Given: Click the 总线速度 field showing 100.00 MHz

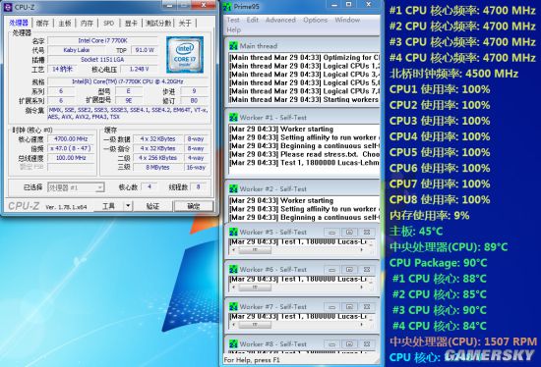Looking at the screenshot, I should pyautogui.click(x=71, y=158).
